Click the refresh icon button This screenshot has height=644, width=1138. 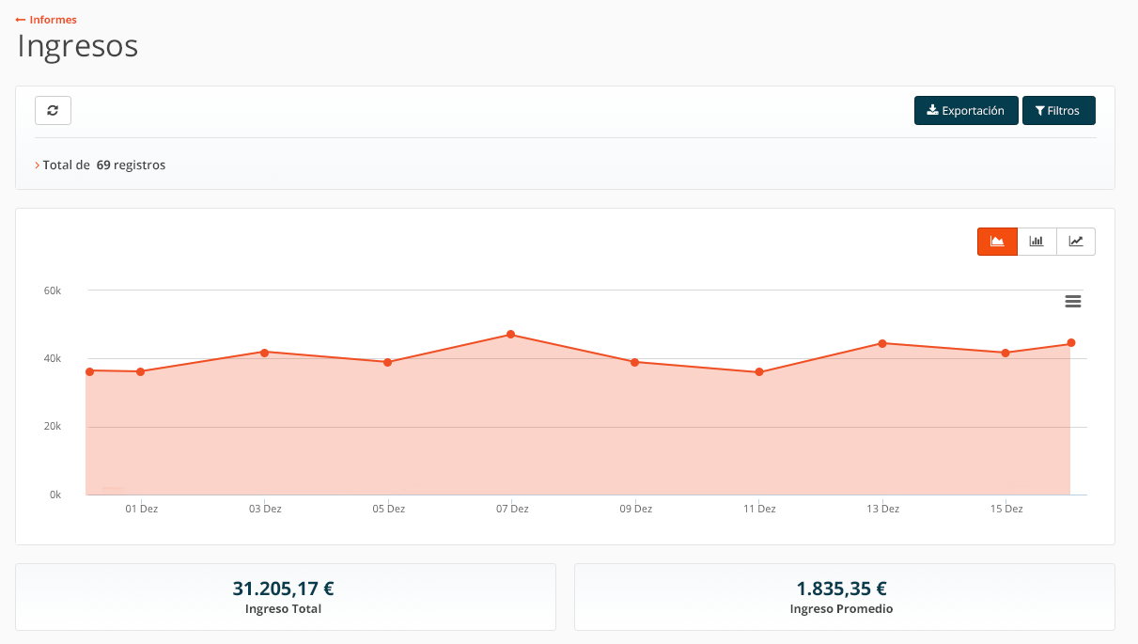click(x=53, y=110)
